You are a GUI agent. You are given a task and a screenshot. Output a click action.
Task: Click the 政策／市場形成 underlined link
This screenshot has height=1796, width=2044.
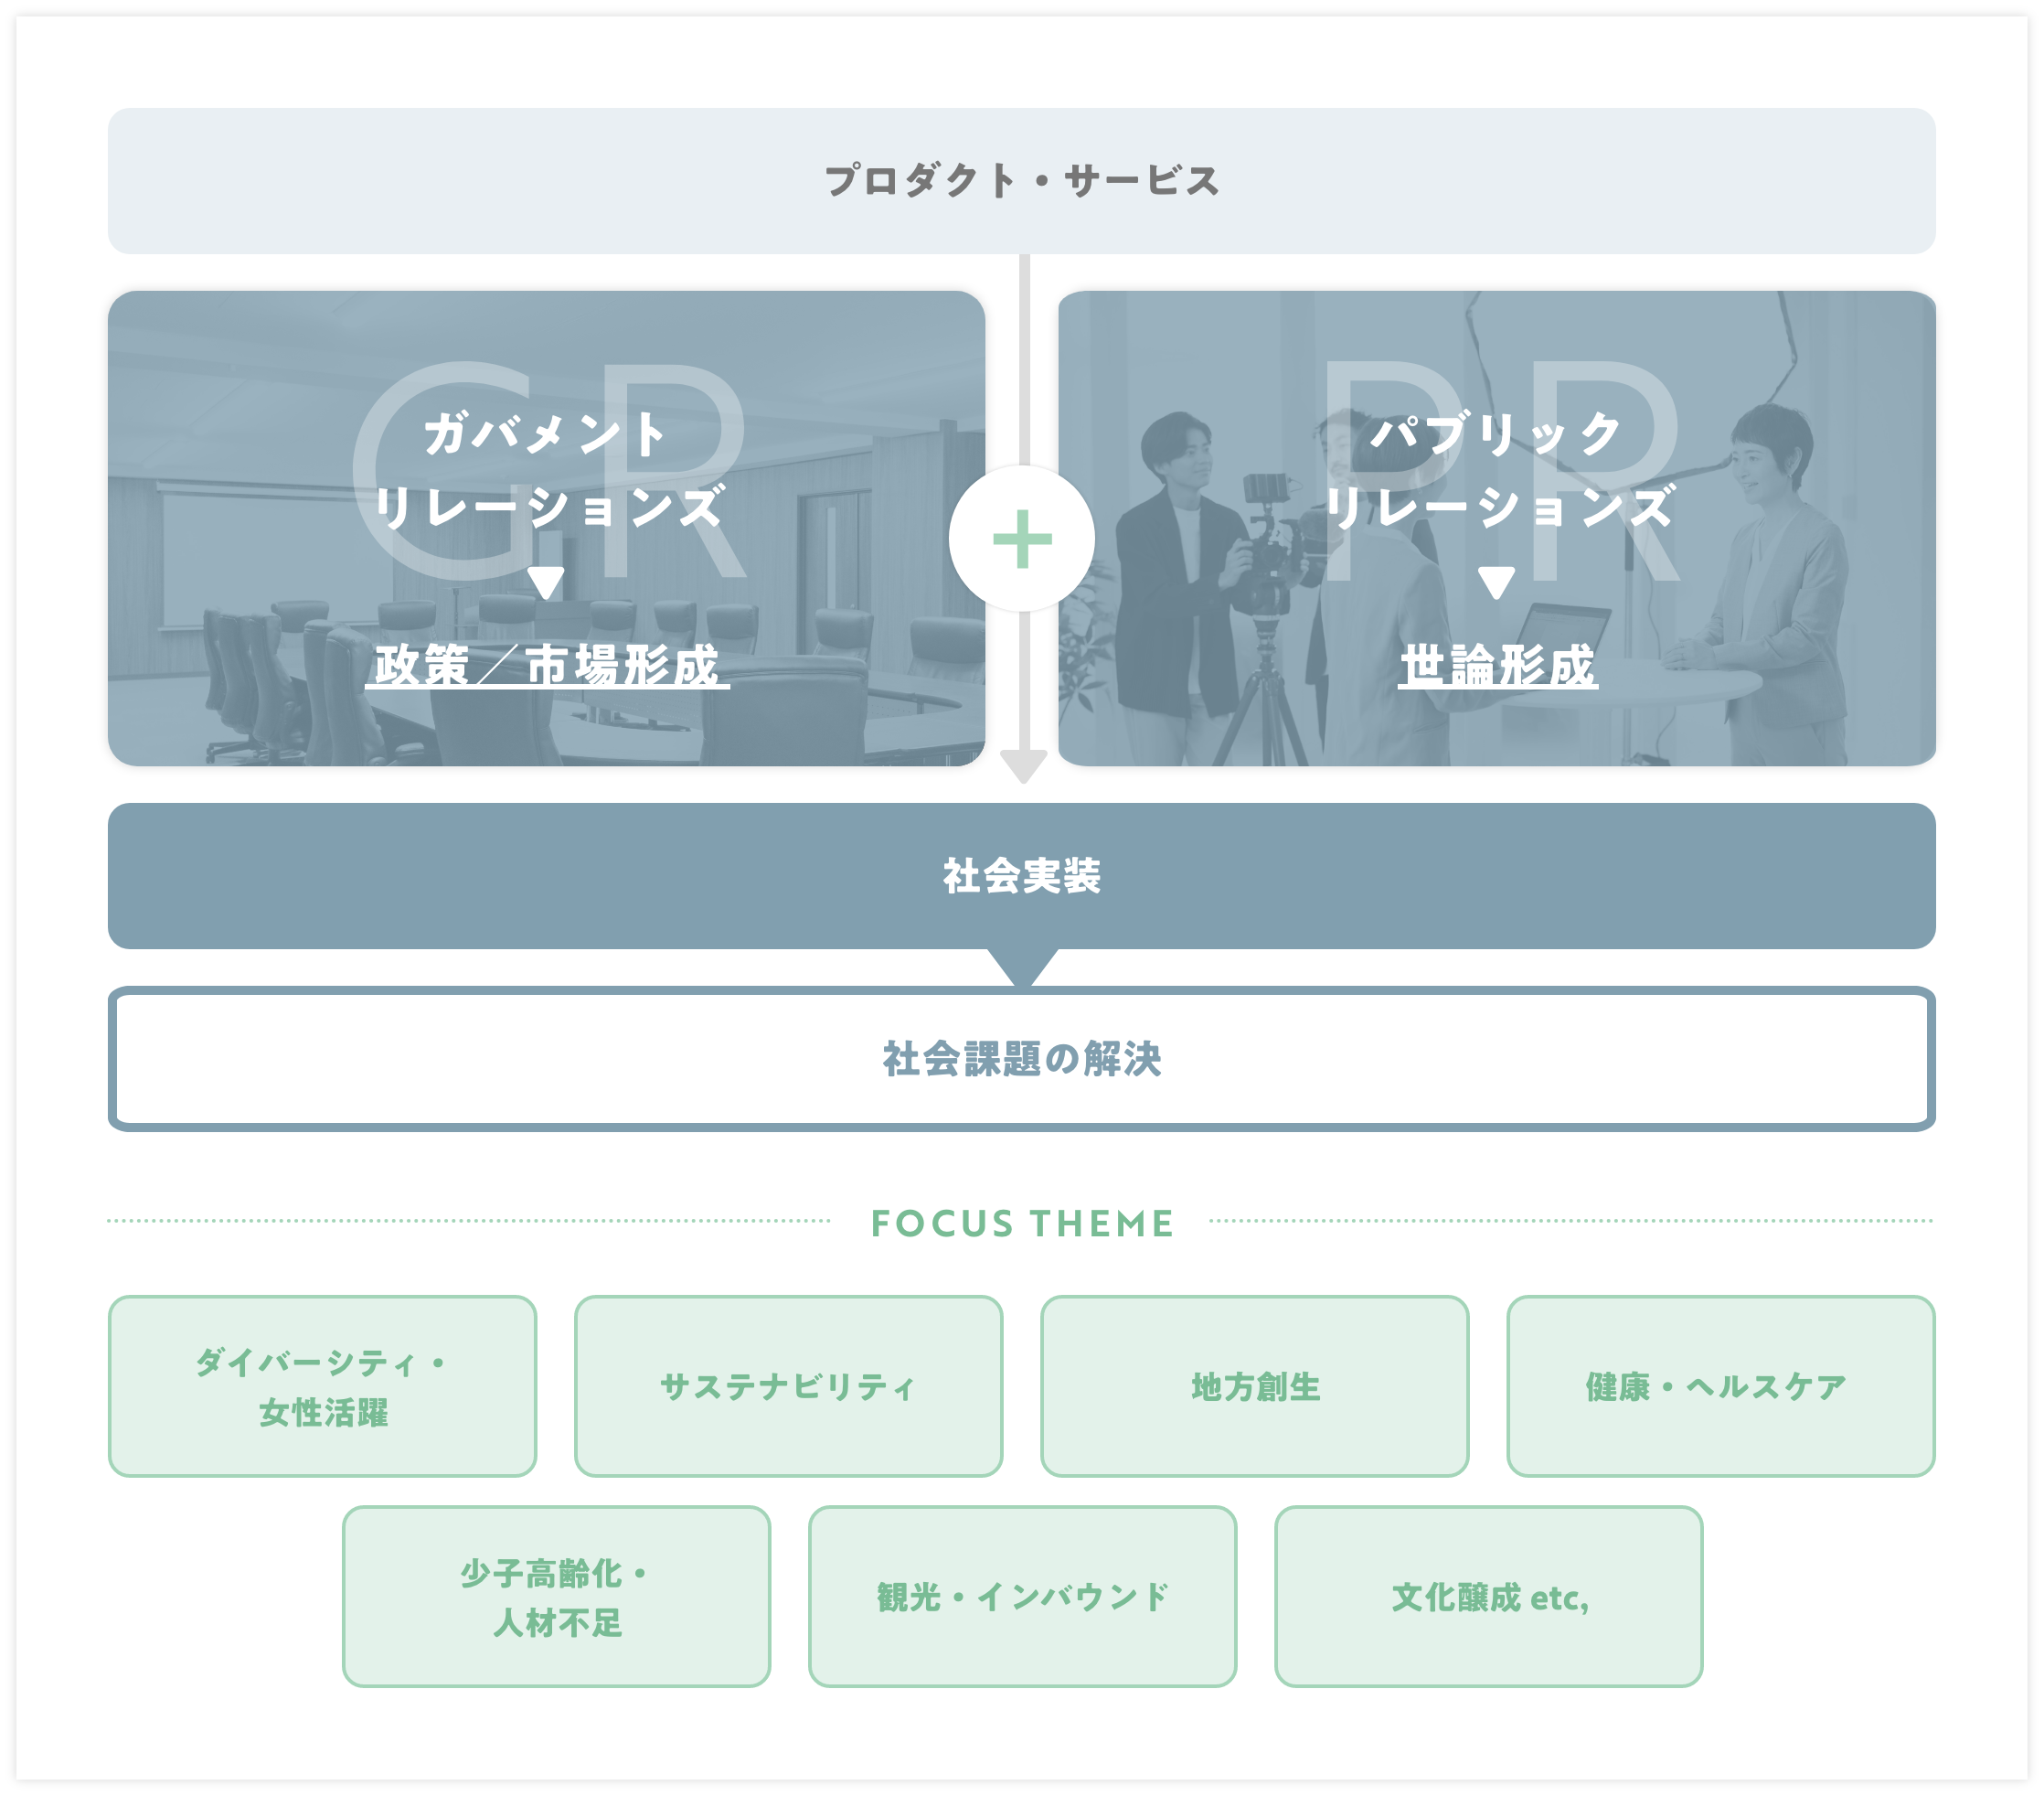[x=547, y=666]
